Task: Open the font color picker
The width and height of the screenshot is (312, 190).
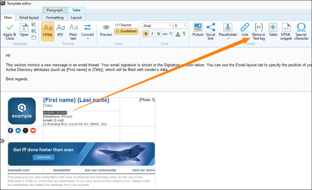Action: click(178, 34)
